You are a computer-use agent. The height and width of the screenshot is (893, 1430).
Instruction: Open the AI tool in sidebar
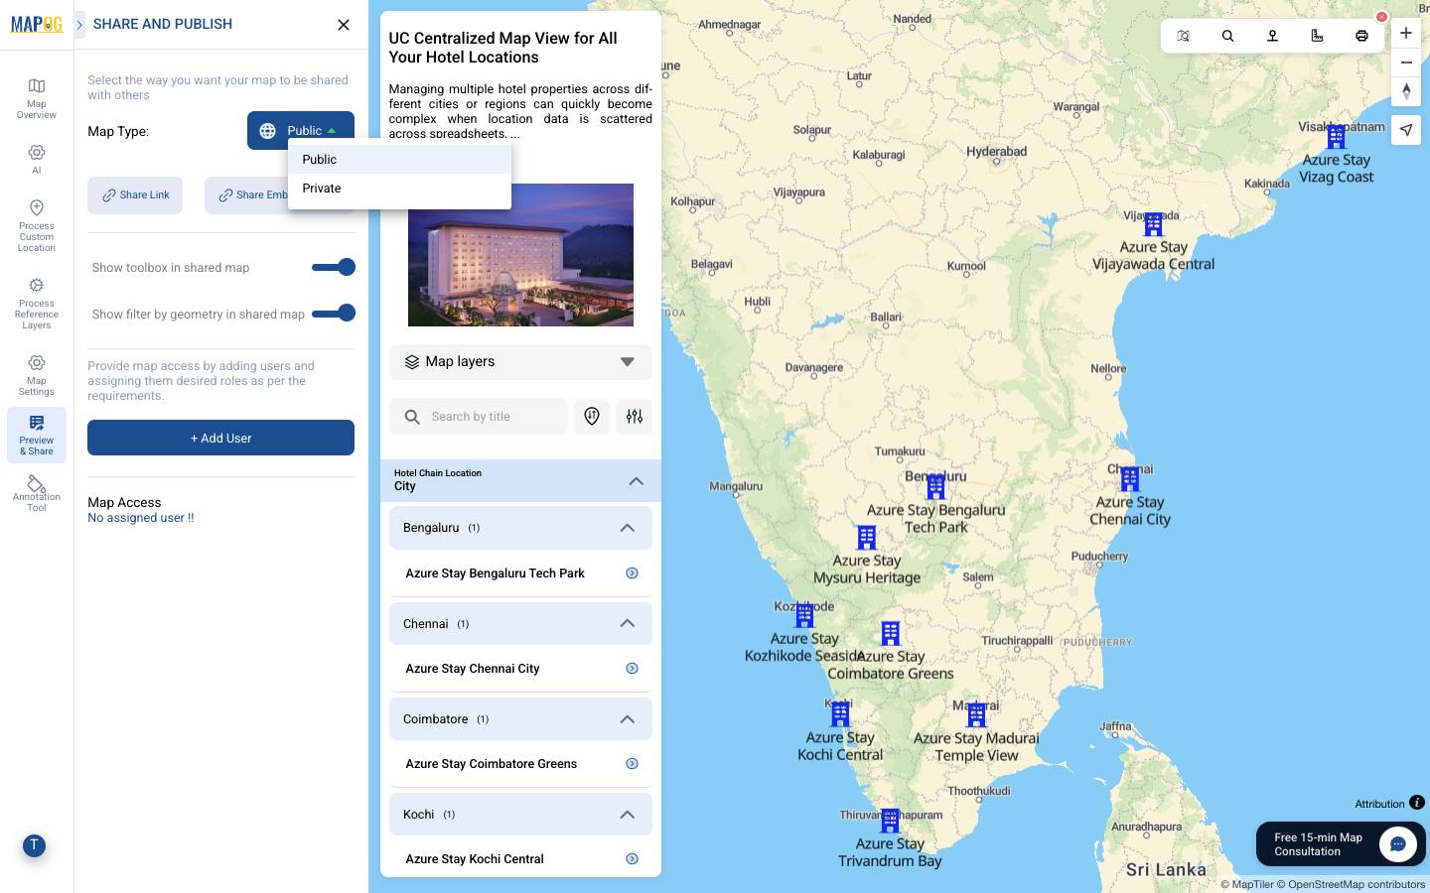(37, 158)
